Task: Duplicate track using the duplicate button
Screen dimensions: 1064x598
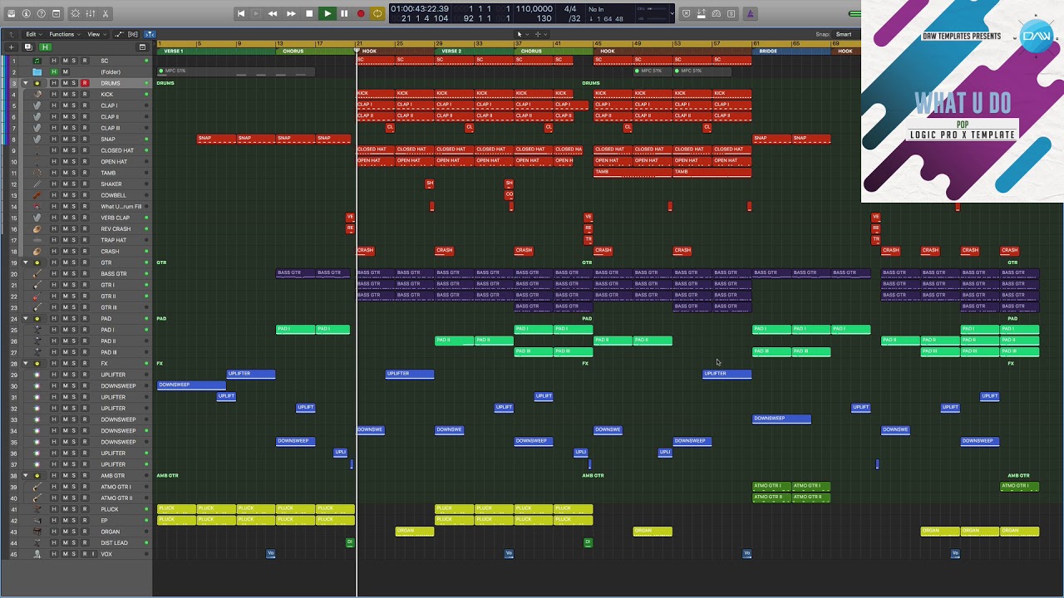Action: click(x=27, y=47)
